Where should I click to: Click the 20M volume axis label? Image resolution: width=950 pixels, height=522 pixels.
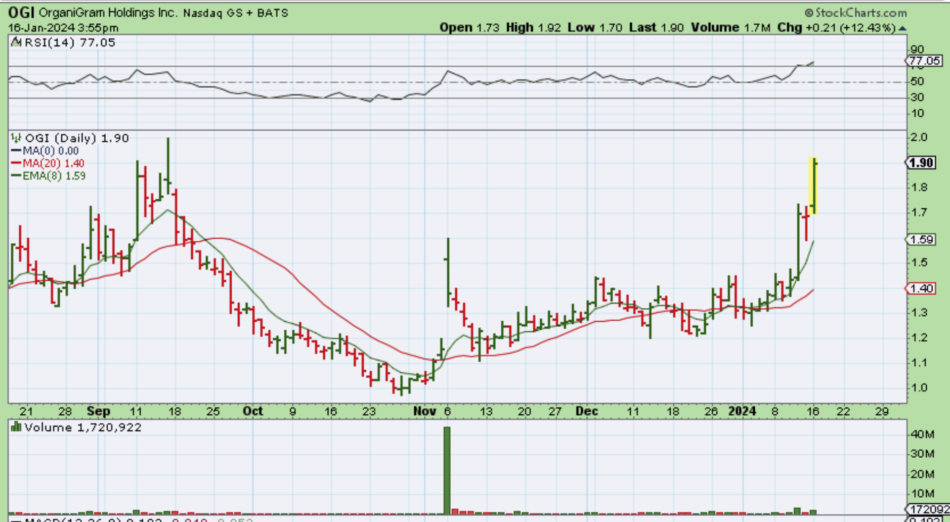[x=922, y=474]
